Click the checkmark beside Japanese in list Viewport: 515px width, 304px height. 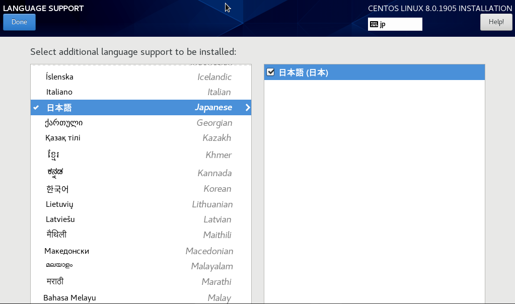pos(36,108)
